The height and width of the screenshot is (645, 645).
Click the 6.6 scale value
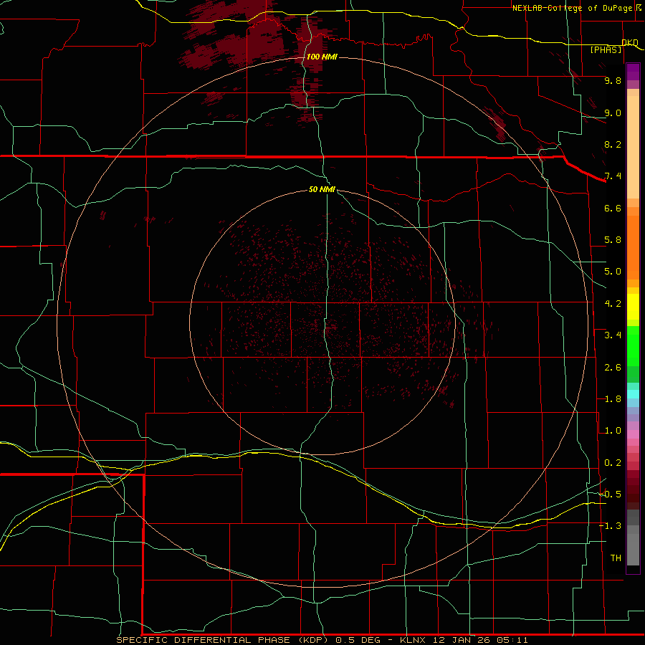tap(613, 209)
